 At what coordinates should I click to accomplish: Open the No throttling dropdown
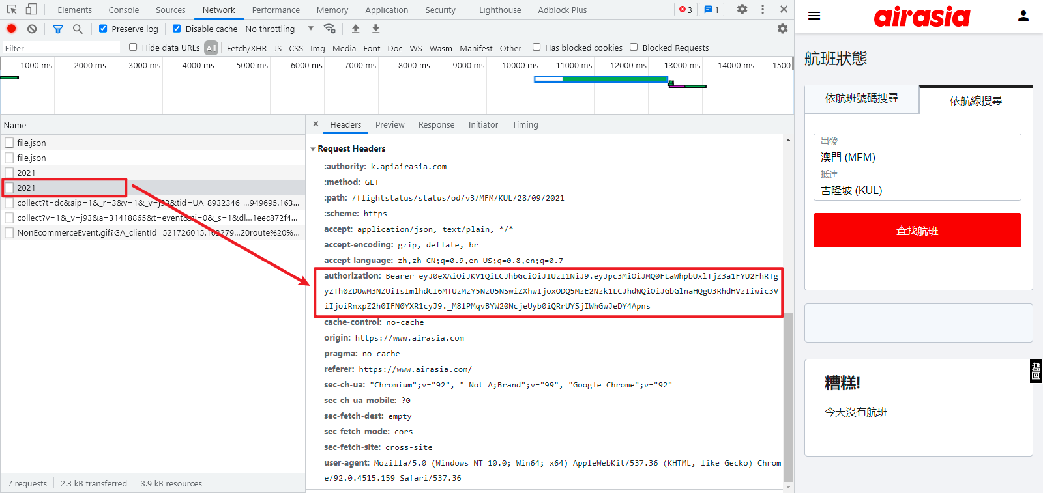point(279,29)
